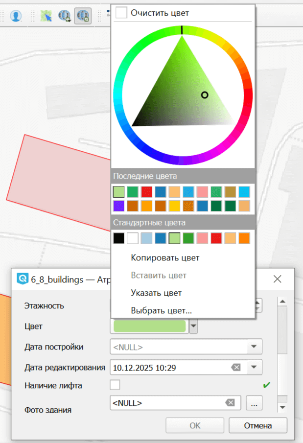Pick the purple swatch in recent colors
Image resolution: width=303 pixels, height=443 pixels.
[x=118, y=206]
